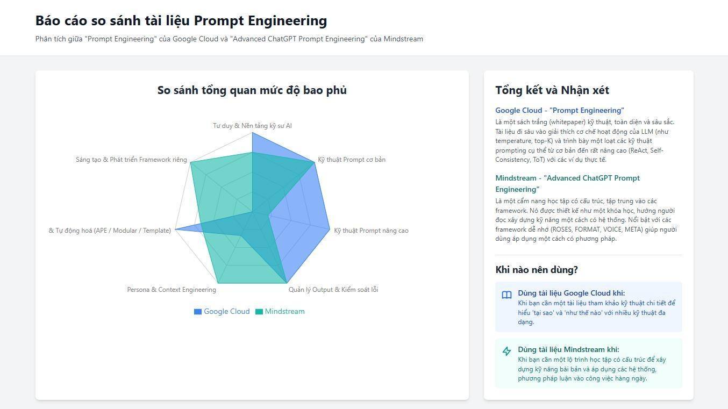Toggle Mindstream dataset via legend text
The image size is (728, 409).
click(284, 312)
